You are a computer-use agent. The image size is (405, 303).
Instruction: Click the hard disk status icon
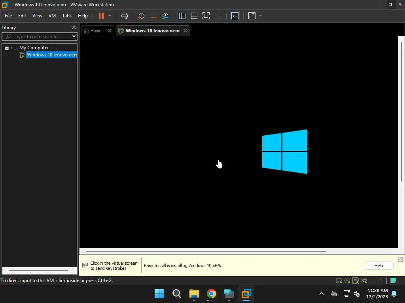339,281
